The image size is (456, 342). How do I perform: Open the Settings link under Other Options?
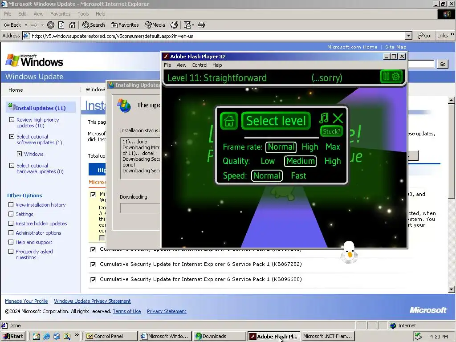(24, 214)
